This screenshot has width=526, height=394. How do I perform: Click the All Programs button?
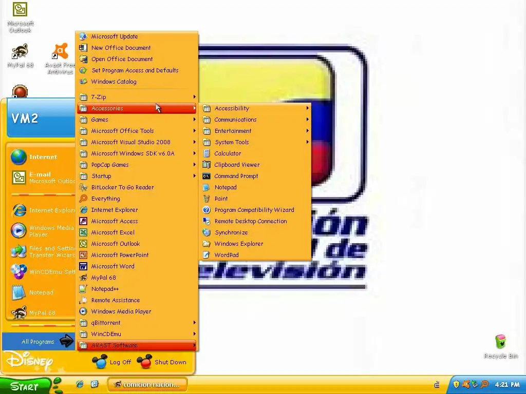pyautogui.click(x=39, y=341)
